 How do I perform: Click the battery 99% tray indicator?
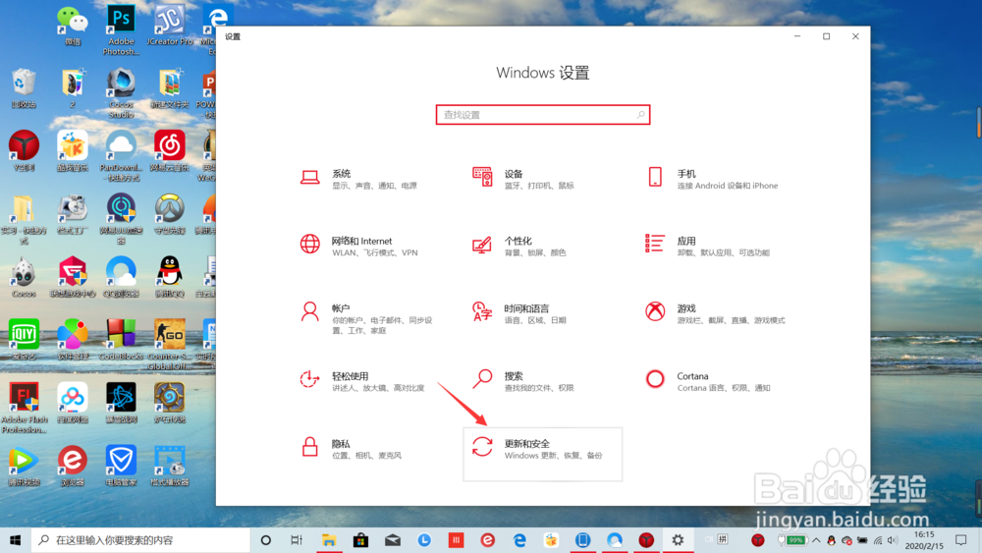pyautogui.click(x=792, y=540)
